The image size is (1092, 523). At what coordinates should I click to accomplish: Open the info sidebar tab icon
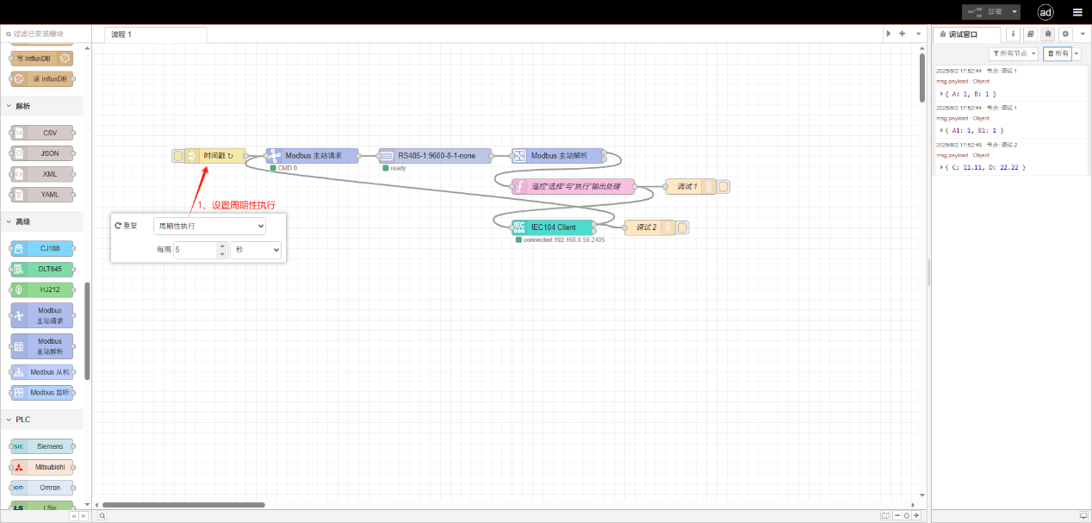(1013, 34)
